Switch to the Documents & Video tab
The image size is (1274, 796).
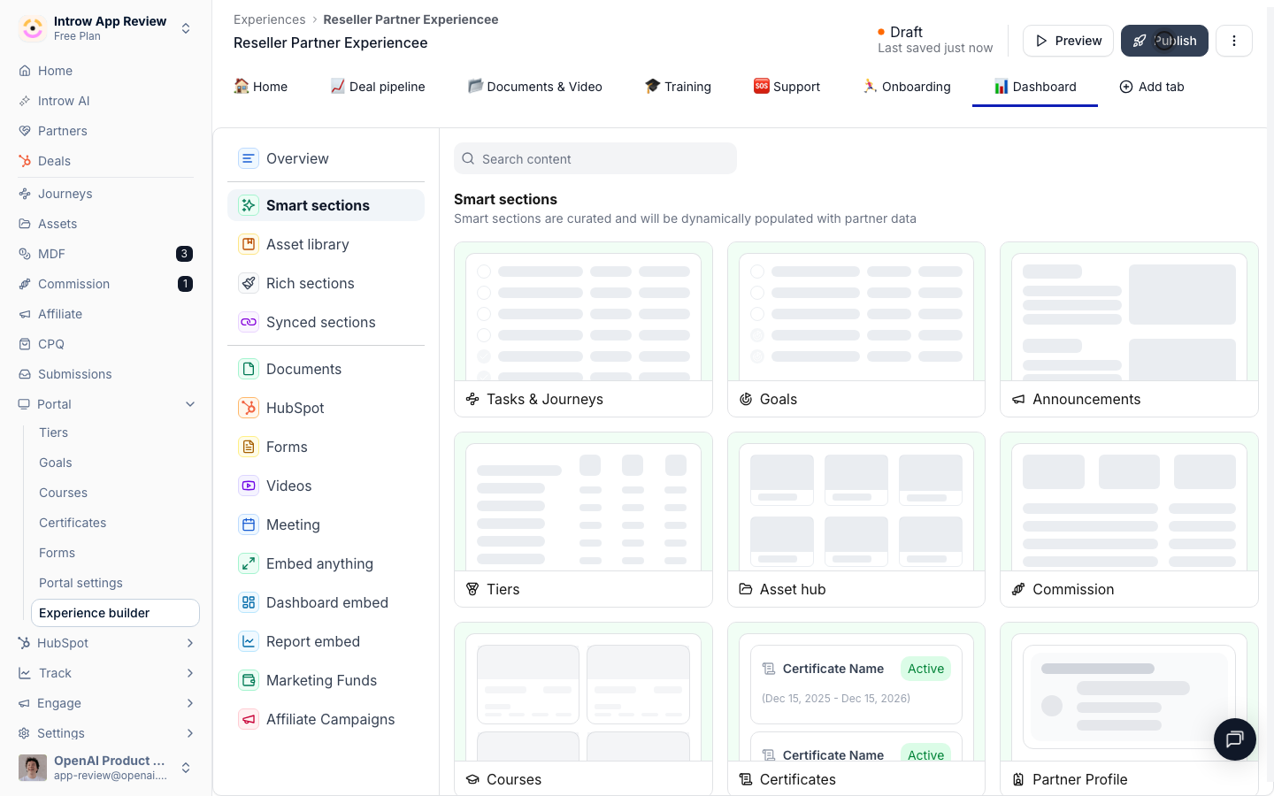click(535, 87)
